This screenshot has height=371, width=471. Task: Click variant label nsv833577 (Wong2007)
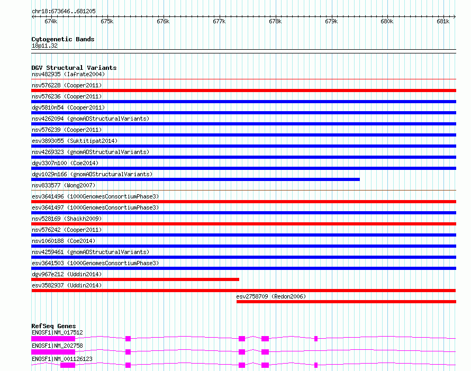[64, 185]
